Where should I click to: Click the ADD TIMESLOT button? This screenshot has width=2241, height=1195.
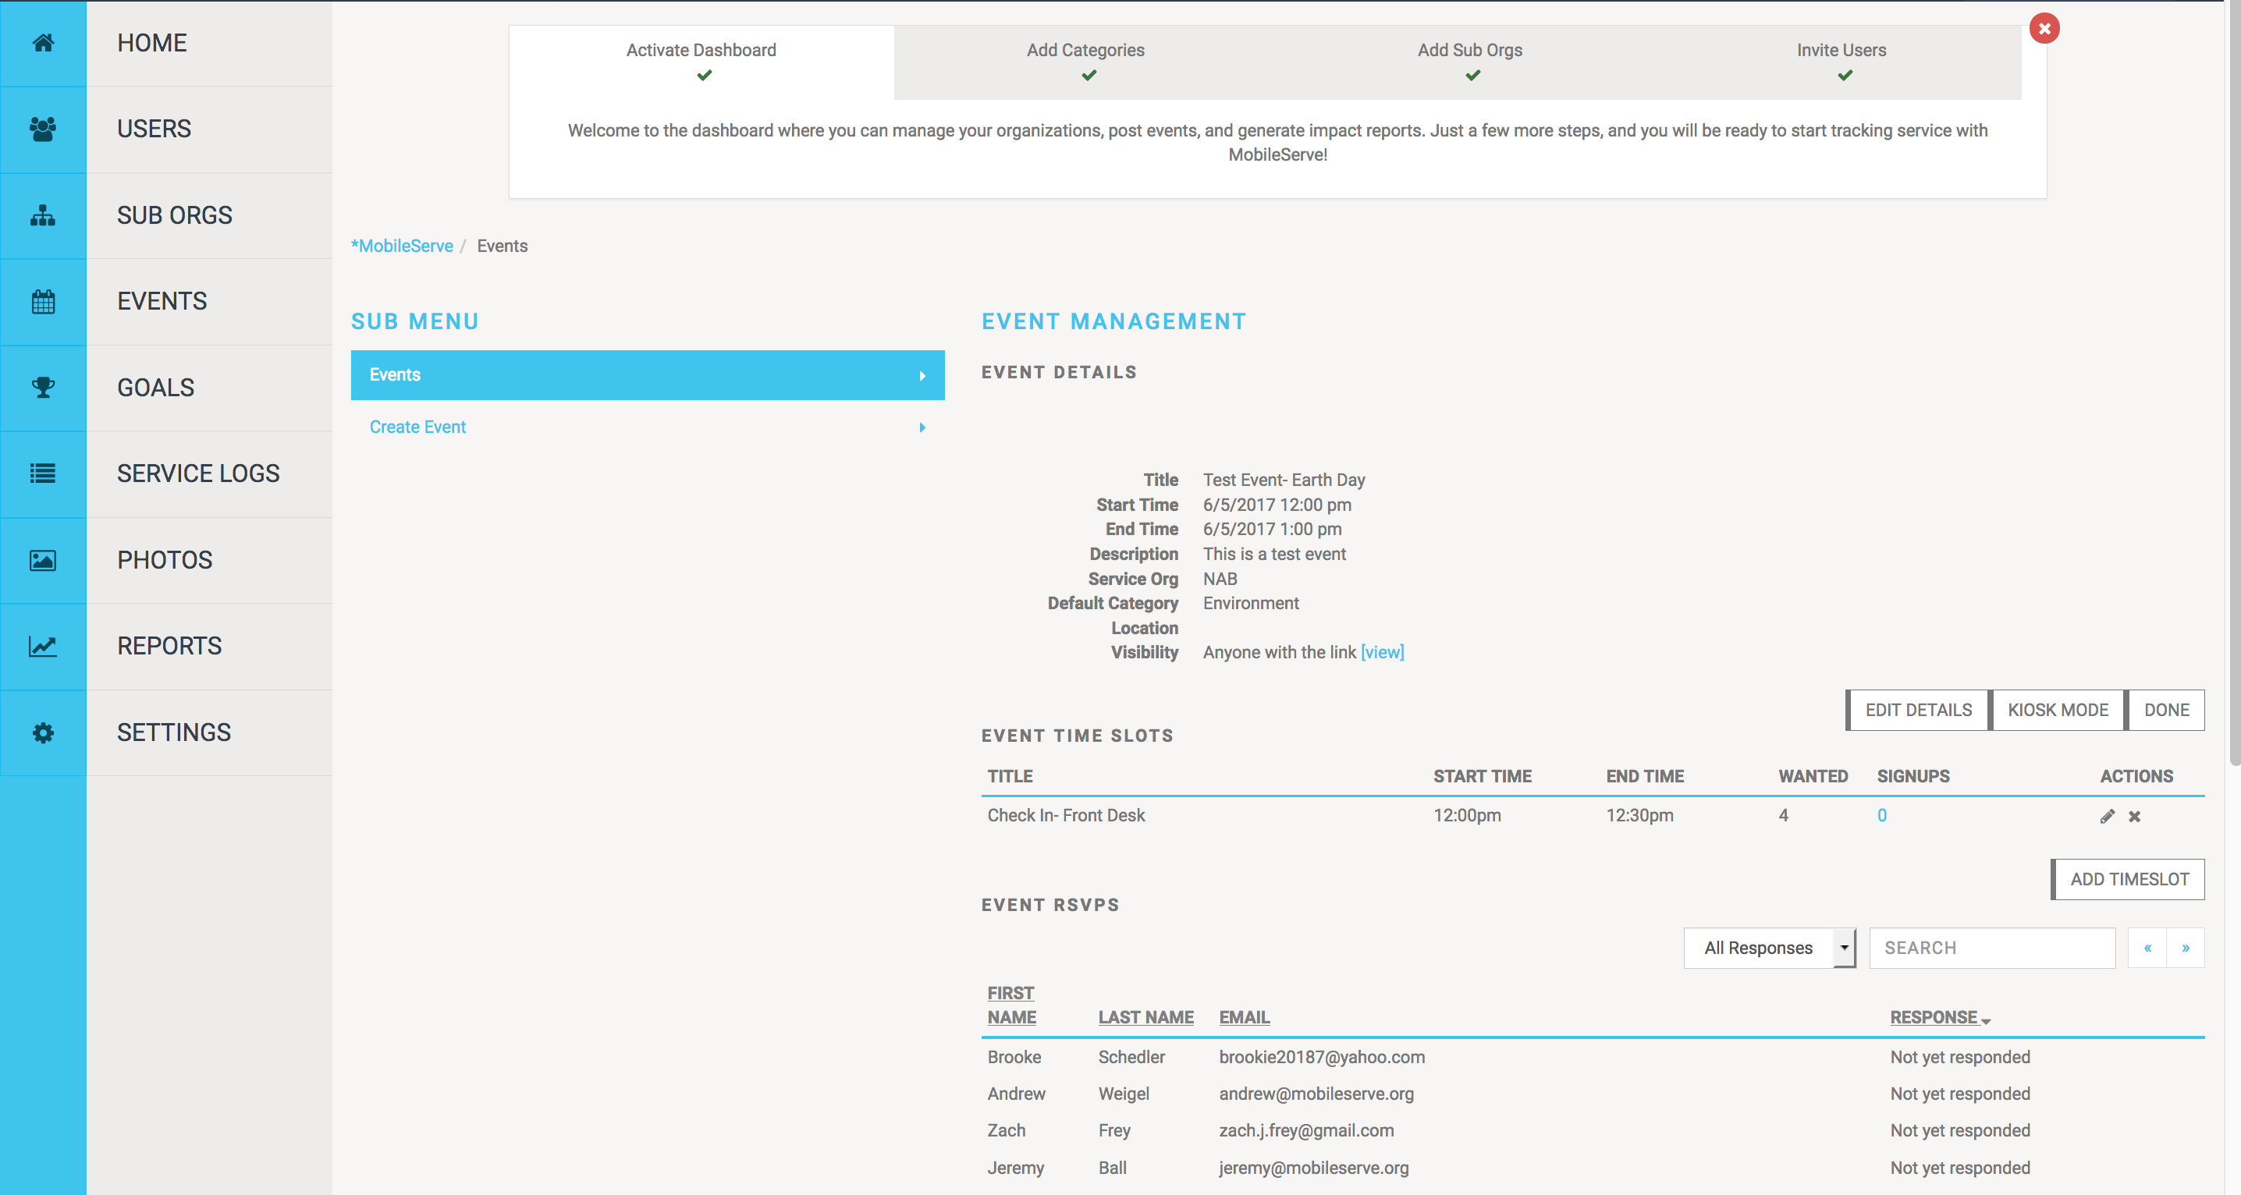[x=2128, y=879]
